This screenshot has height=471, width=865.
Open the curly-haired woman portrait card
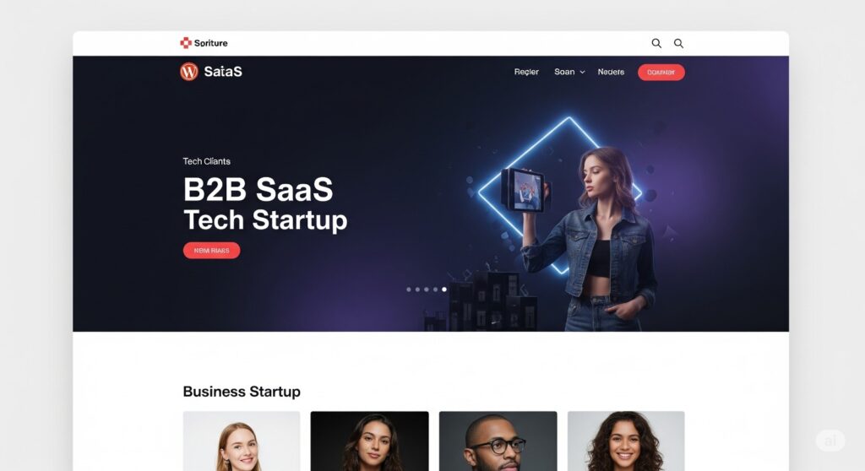tap(626, 441)
